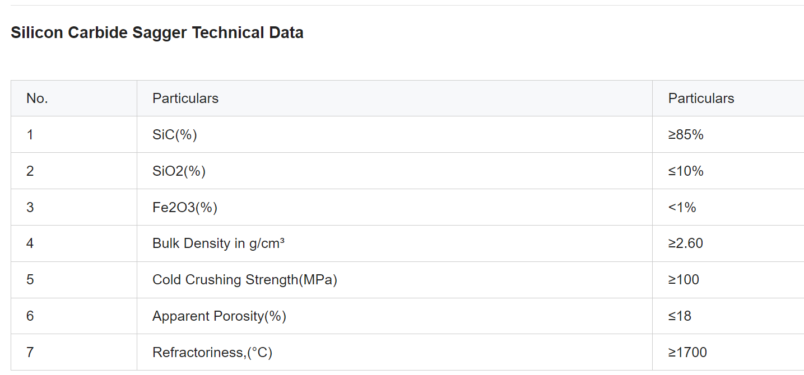Click row number 7 cell
This screenshot has height=375, width=804.
point(74,353)
